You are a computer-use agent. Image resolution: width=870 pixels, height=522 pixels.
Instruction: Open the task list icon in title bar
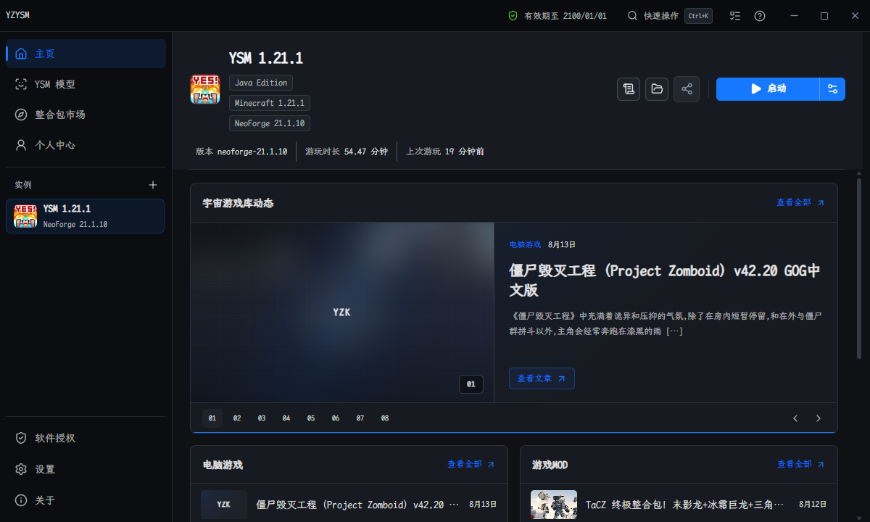(x=735, y=15)
